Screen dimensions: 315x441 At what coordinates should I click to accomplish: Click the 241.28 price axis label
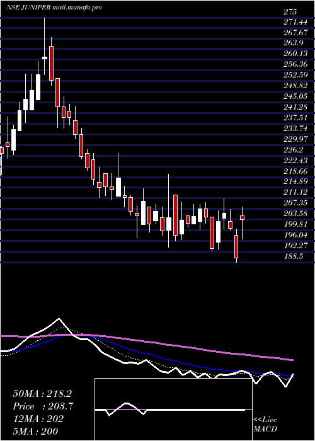[295, 108]
